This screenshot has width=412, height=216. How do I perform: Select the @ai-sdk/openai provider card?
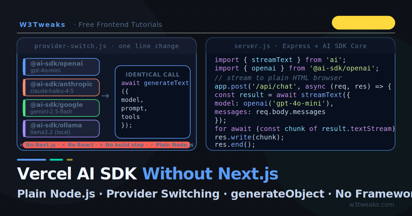click(x=61, y=67)
